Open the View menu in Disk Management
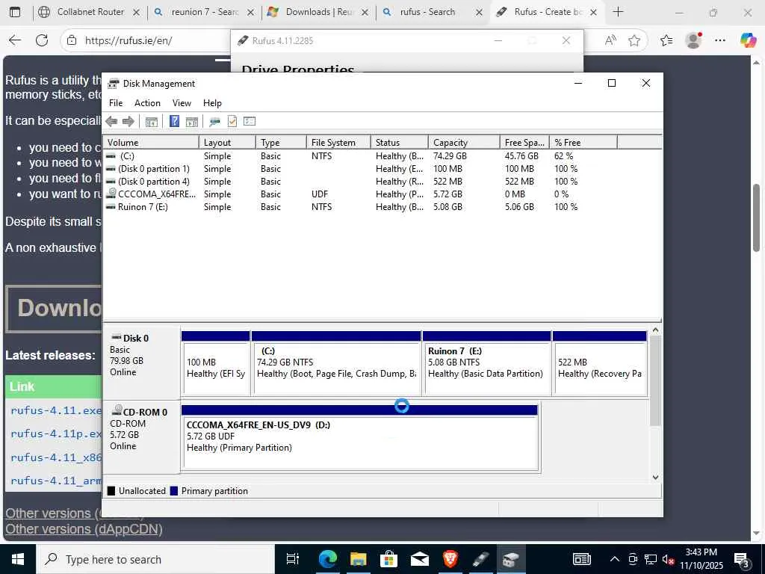This screenshot has width=765, height=574. [182, 103]
